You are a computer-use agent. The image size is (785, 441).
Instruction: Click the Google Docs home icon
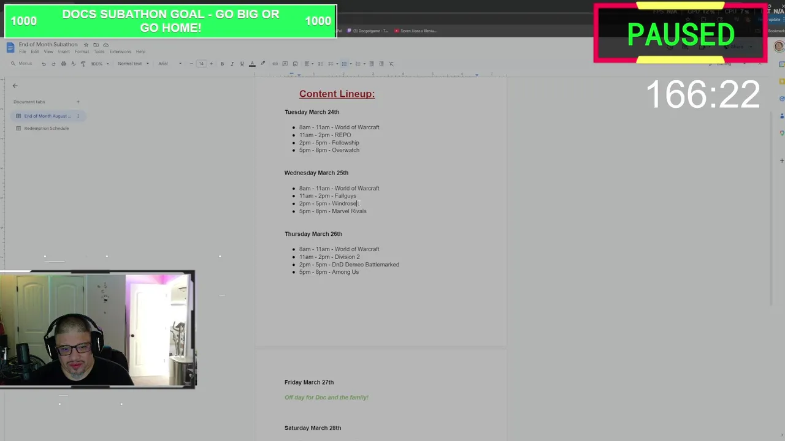10,48
